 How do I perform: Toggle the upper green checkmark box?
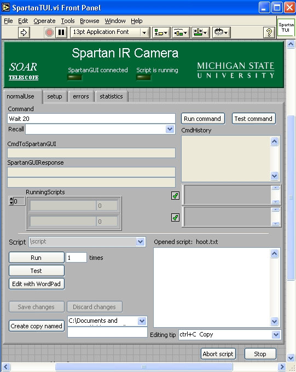click(x=175, y=196)
